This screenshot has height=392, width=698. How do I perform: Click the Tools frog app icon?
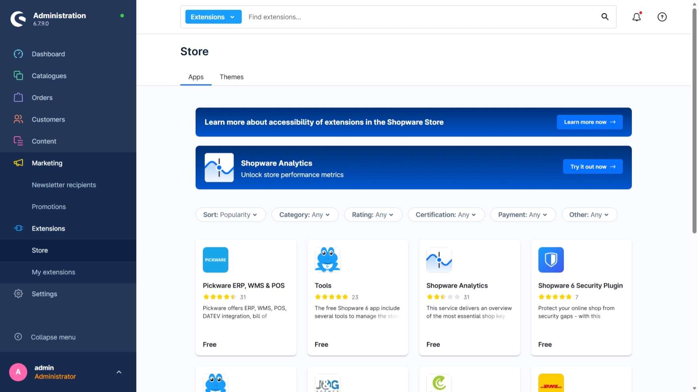(327, 260)
